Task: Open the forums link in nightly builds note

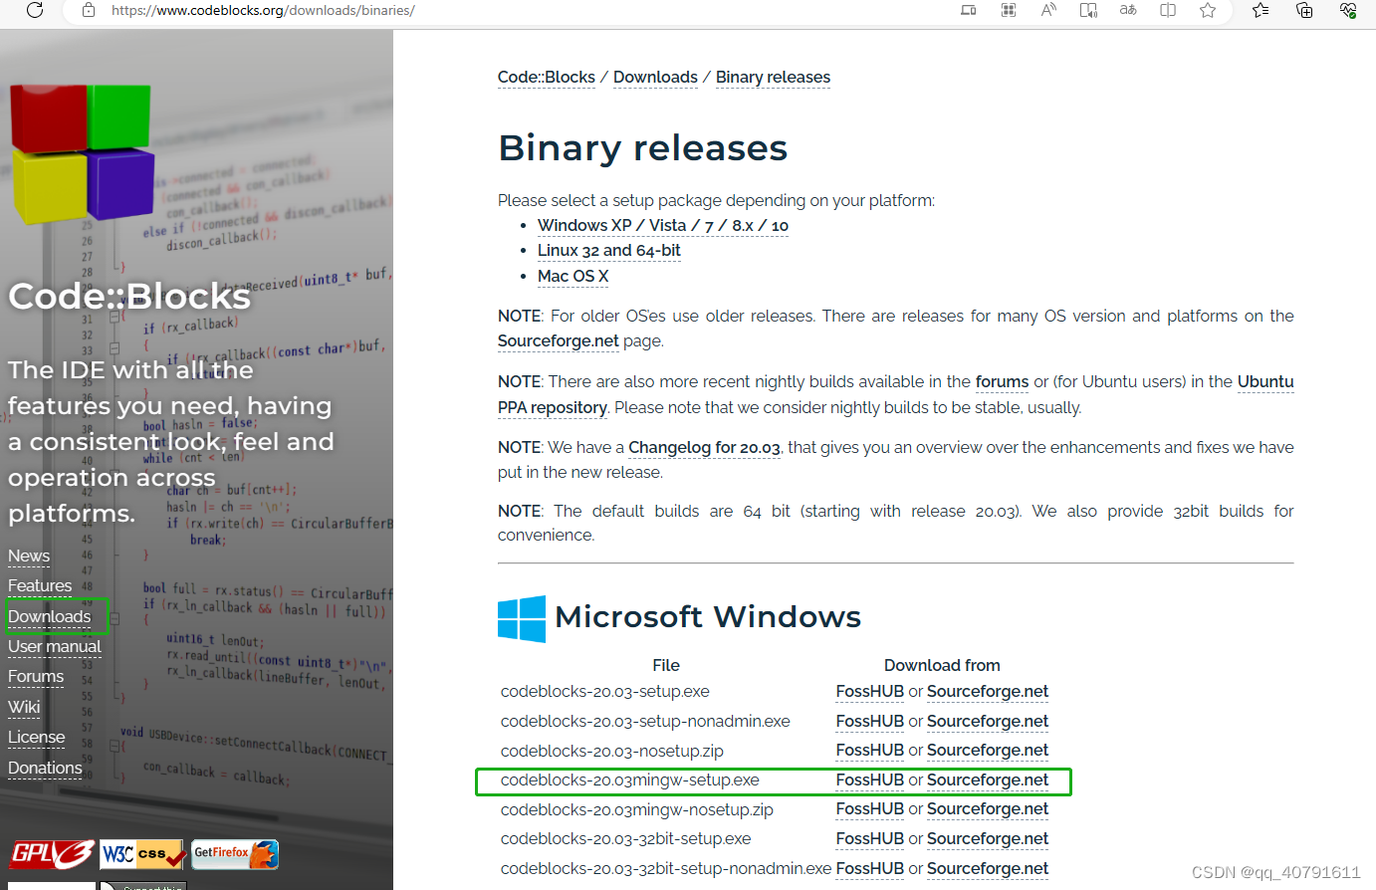Action: [x=1002, y=381]
